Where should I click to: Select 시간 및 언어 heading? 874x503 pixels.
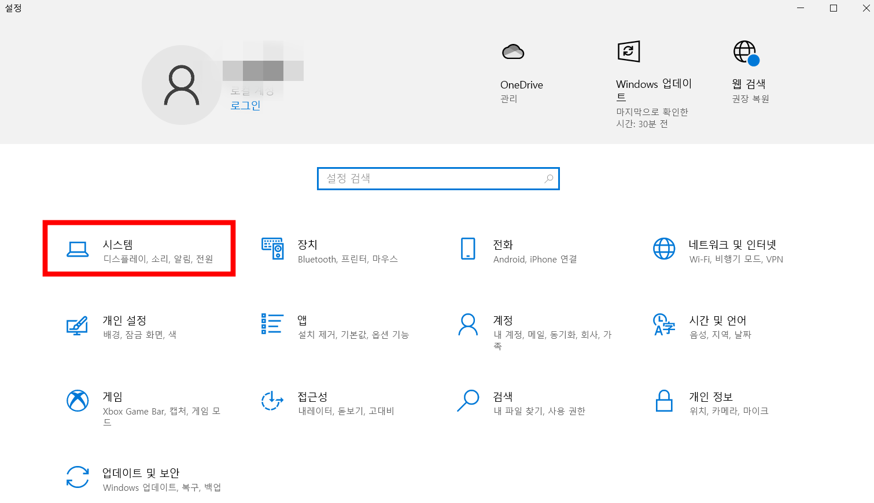click(x=718, y=320)
